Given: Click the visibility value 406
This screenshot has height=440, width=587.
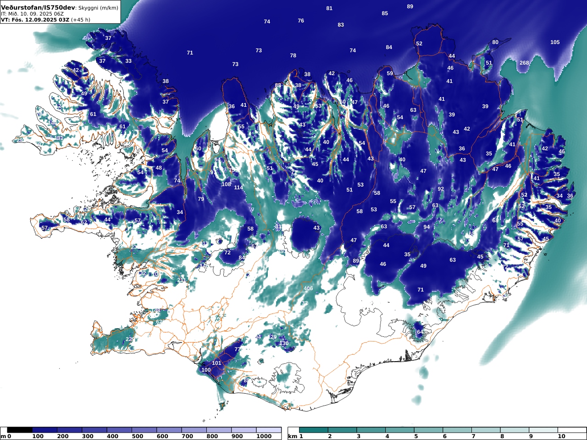Looking at the screenshot, I should (308, 288).
